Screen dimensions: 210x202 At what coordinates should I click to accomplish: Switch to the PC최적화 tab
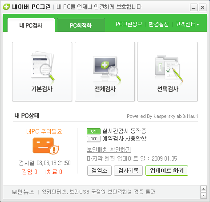(x=81, y=25)
